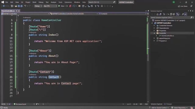195x109 pixels.
Task: Click the Visual Studio logo icon
Action: pyautogui.click(x=3, y=2)
